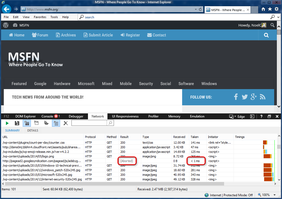Open the site search icon in blue navbar
The height and width of the screenshot is (199, 282).
tap(266, 35)
